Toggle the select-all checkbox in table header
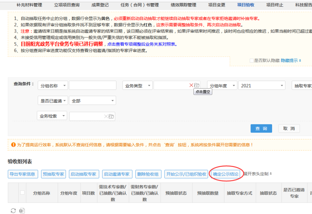The width and height of the screenshot is (312, 214). 22,193
